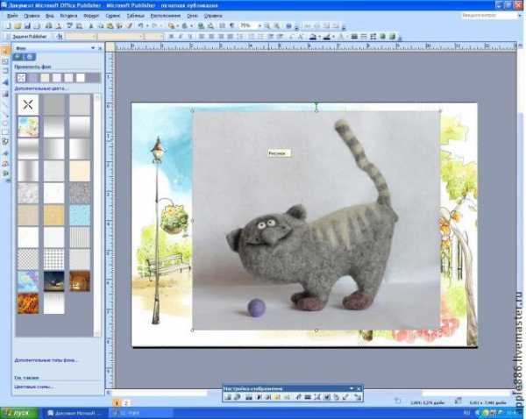Open the Справка menu
The width and height of the screenshot is (526, 419).
(x=213, y=16)
